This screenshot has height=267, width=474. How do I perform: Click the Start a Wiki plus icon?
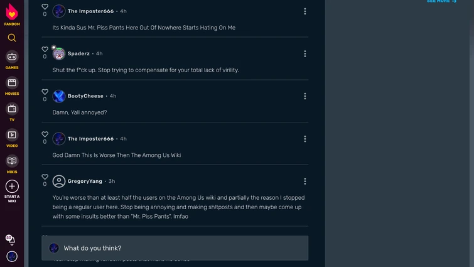(x=12, y=187)
